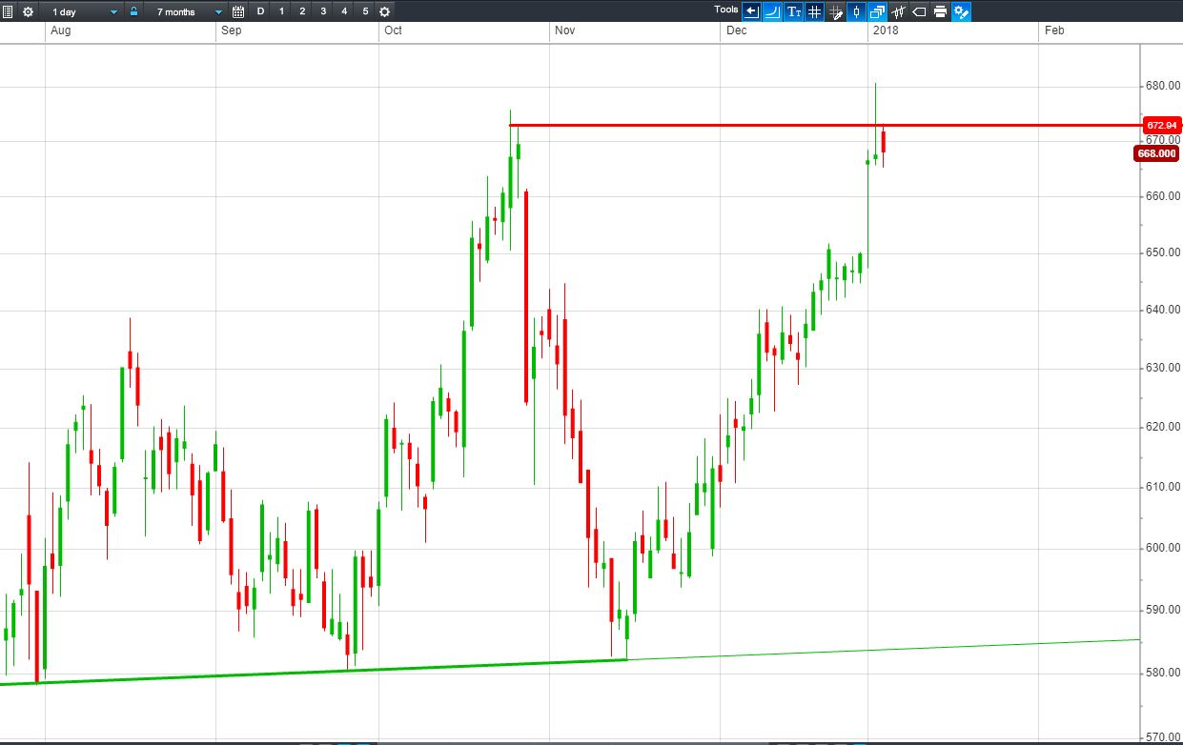This screenshot has height=745, width=1183.
Task: Select layout preset 5
Action: pyautogui.click(x=365, y=11)
